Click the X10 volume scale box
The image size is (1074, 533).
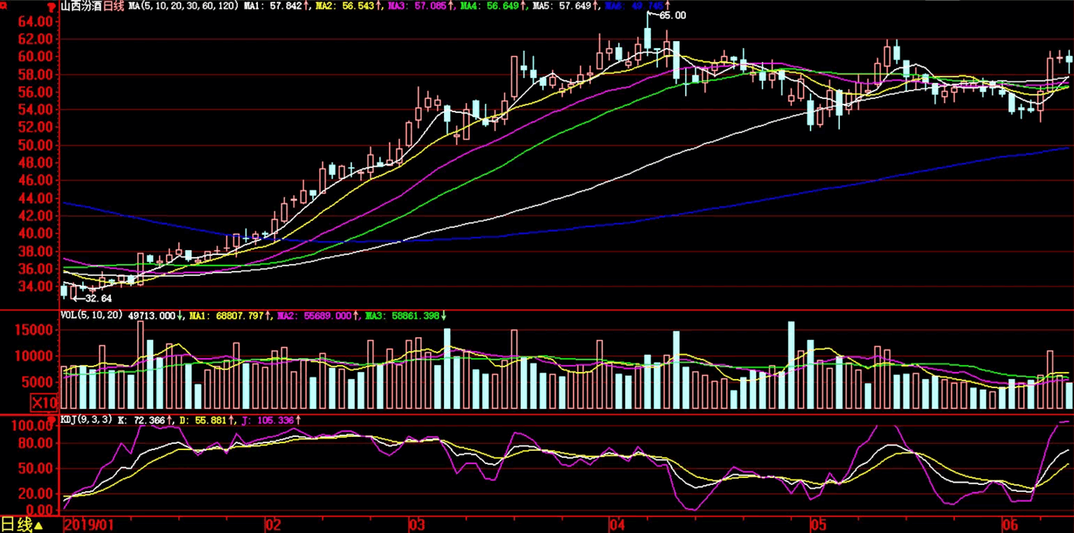[x=43, y=402]
